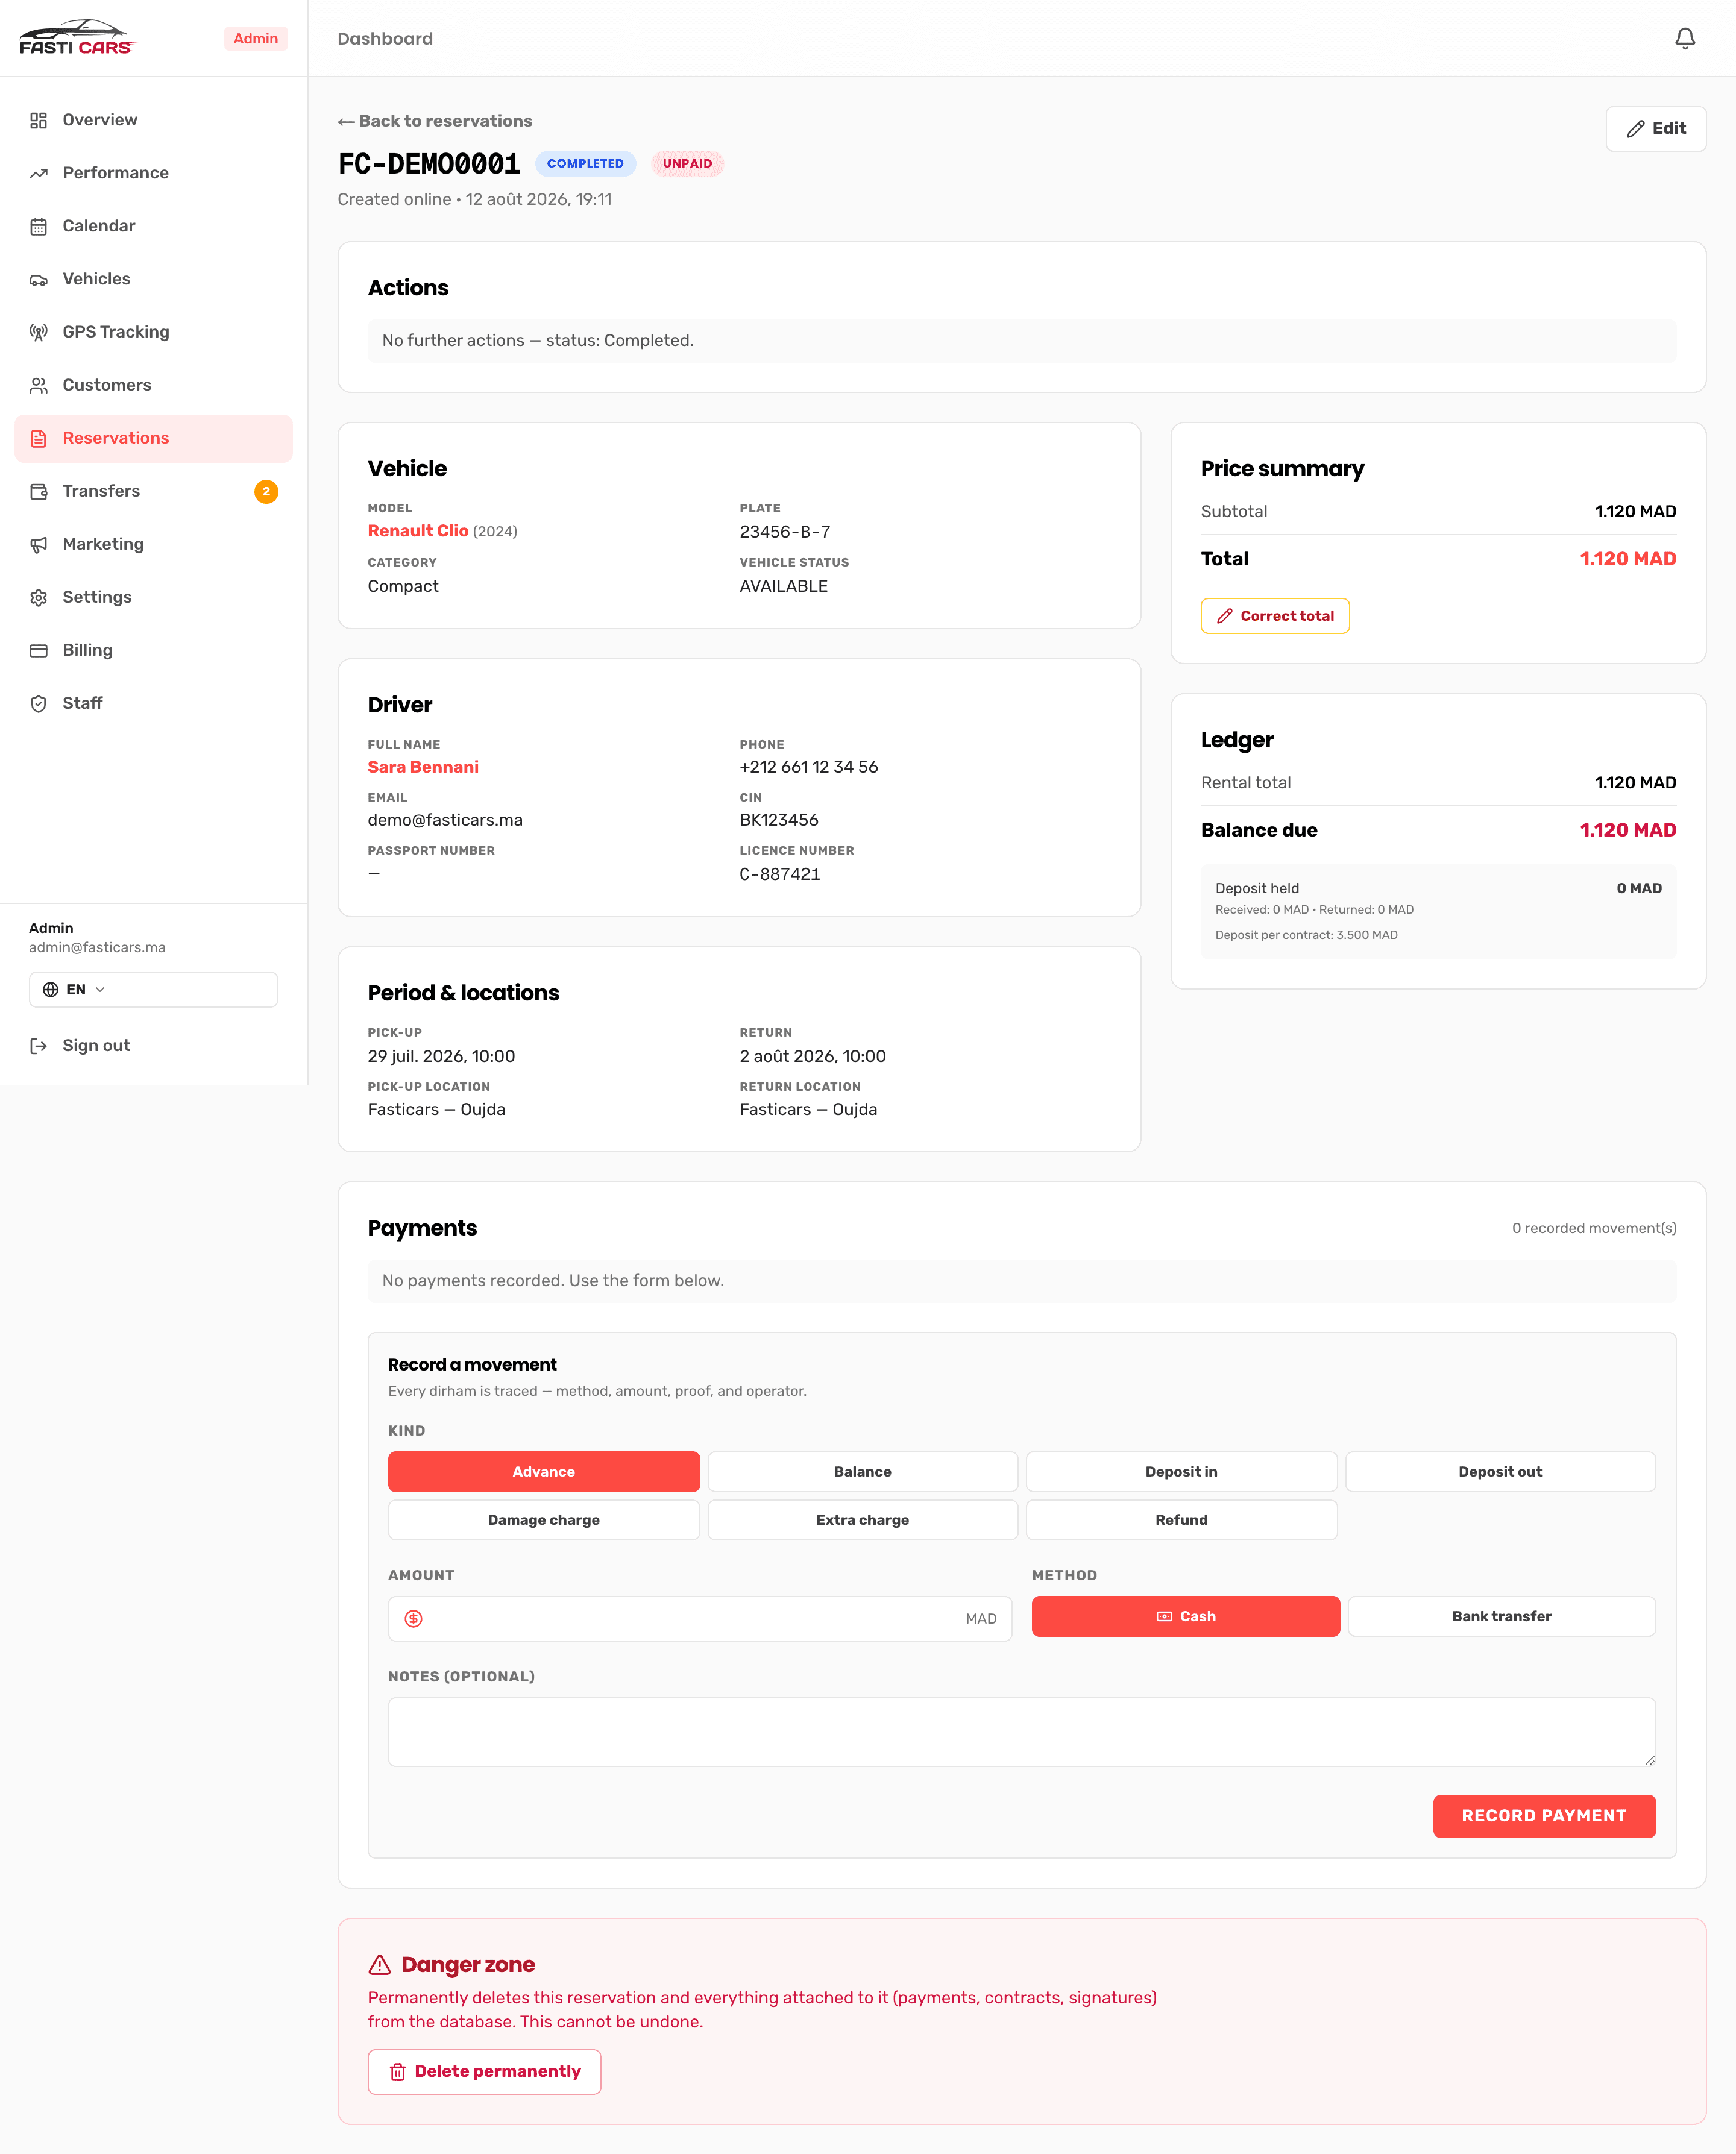
Task: Choose Deposit in as kind
Action: click(1181, 1471)
